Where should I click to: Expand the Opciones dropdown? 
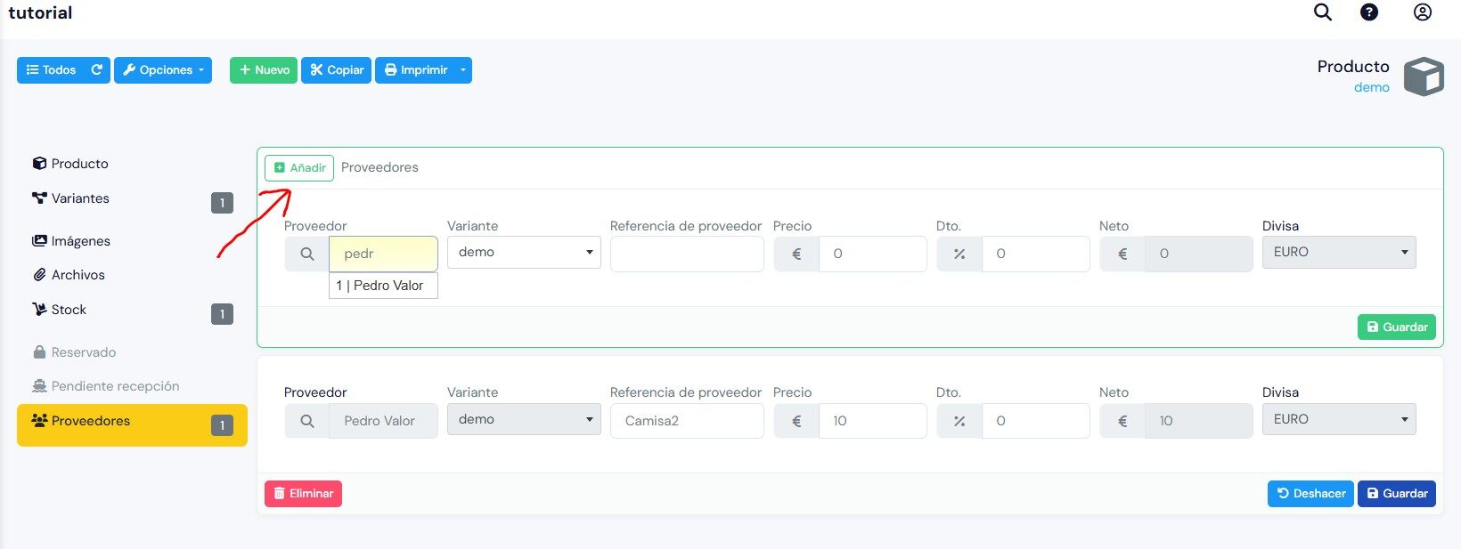[163, 70]
